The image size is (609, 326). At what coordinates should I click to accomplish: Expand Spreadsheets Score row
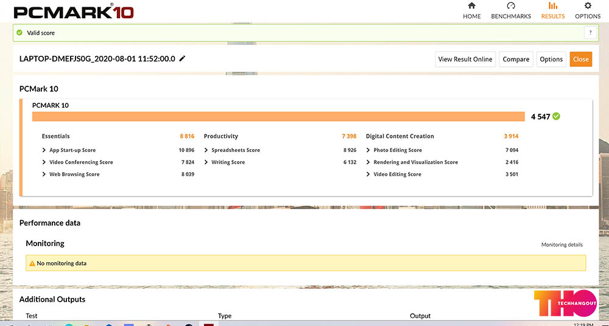[206, 150]
